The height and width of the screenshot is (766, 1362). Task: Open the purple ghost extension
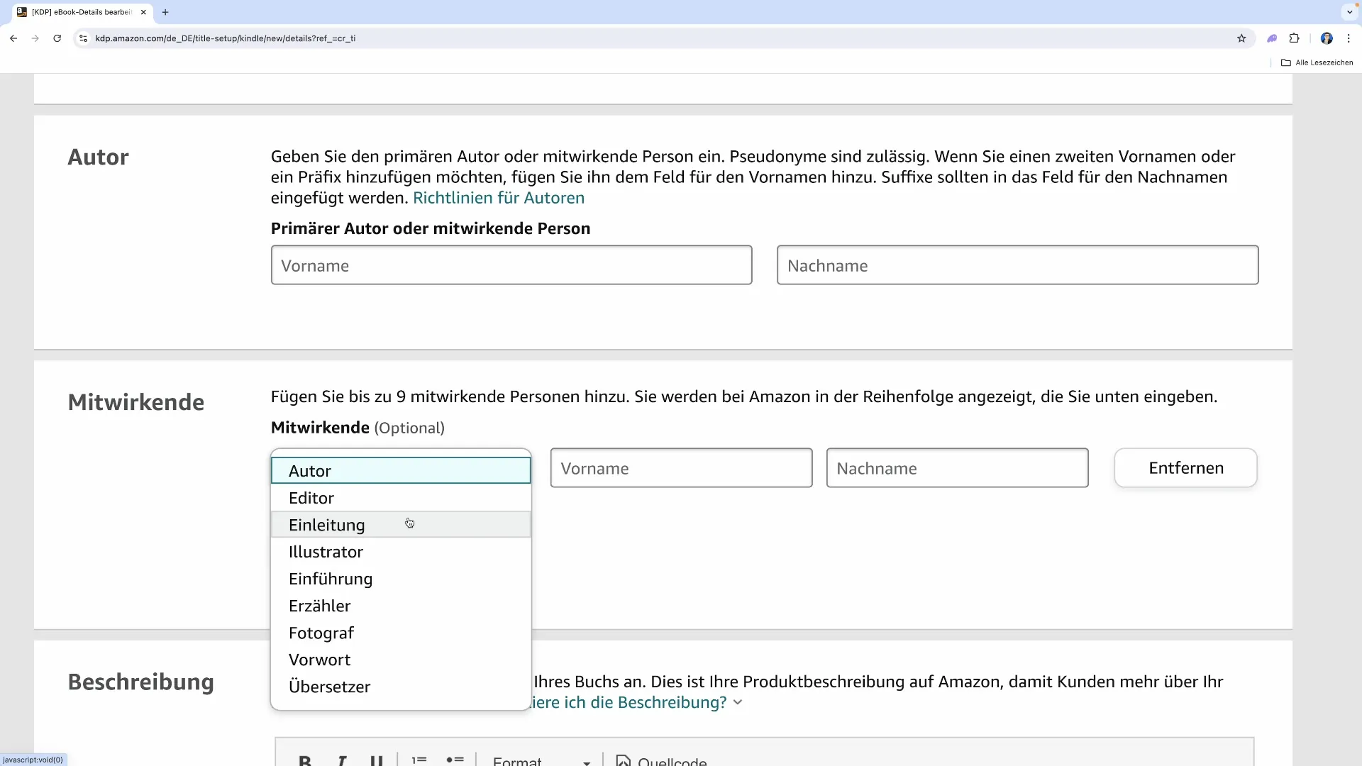click(x=1272, y=38)
